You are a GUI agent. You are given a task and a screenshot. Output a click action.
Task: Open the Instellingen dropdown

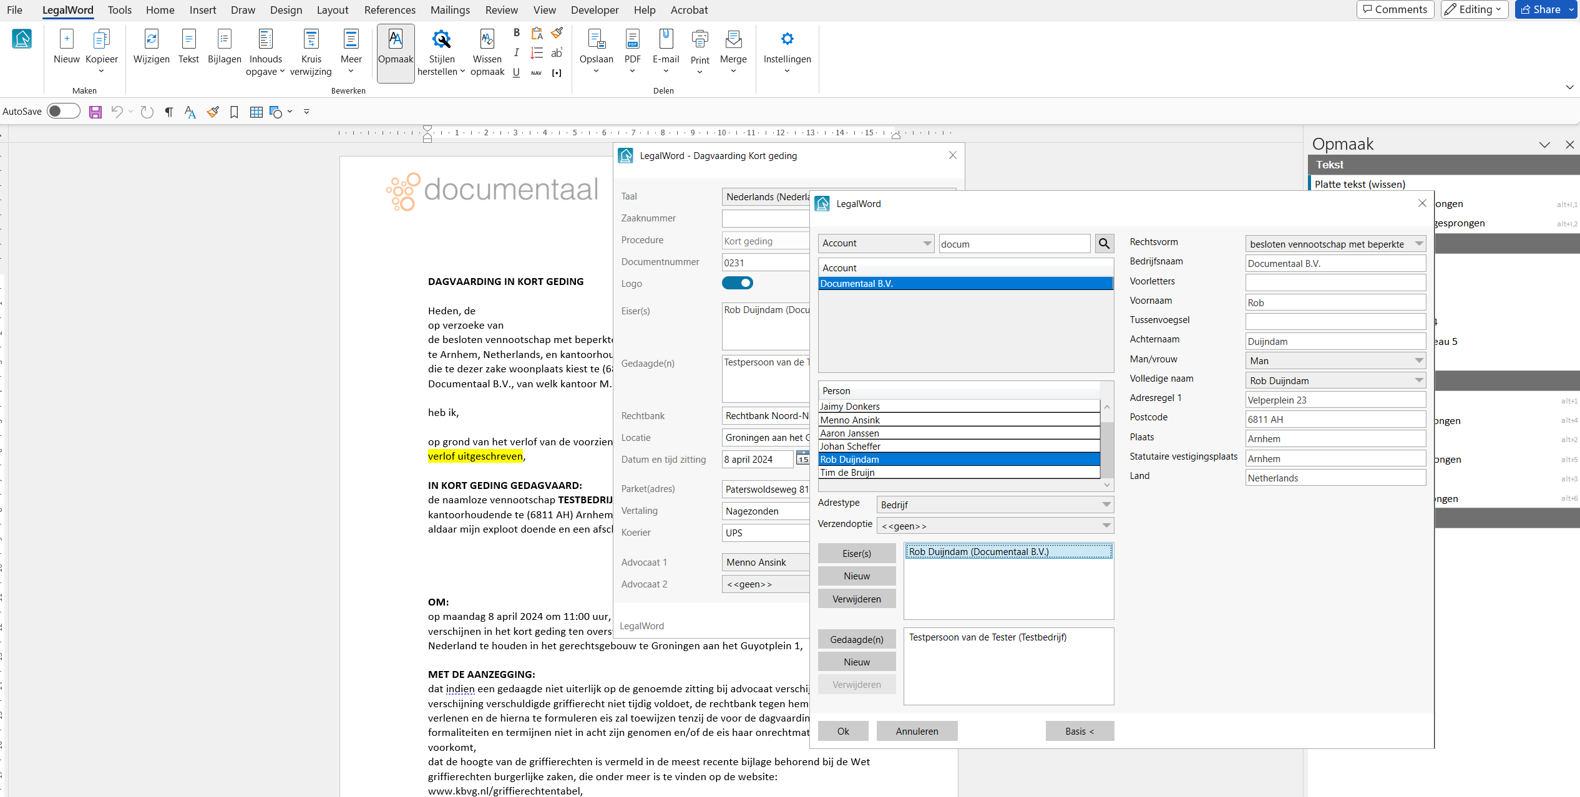tap(787, 52)
